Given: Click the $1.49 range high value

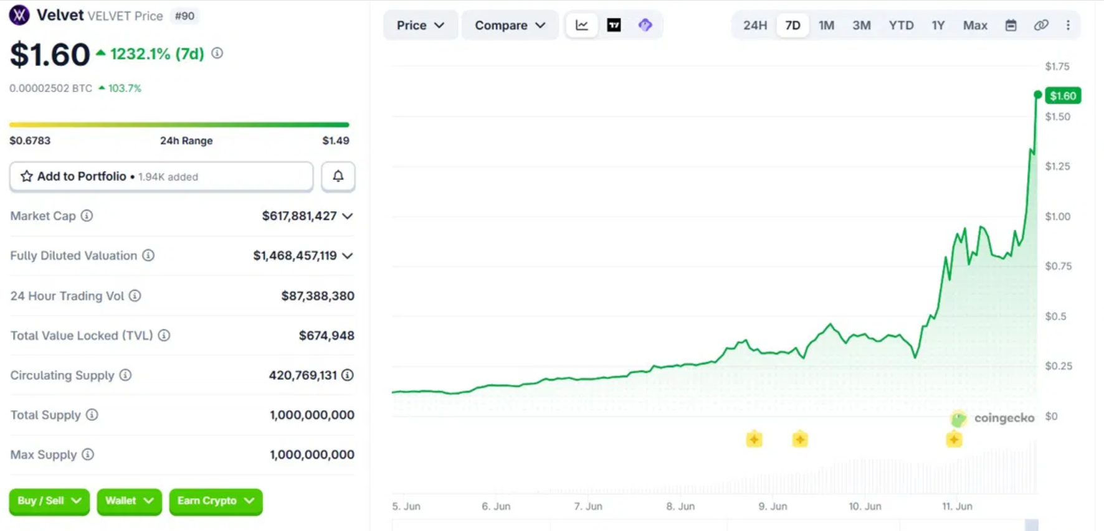Looking at the screenshot, I should click(x=336, y=141).
